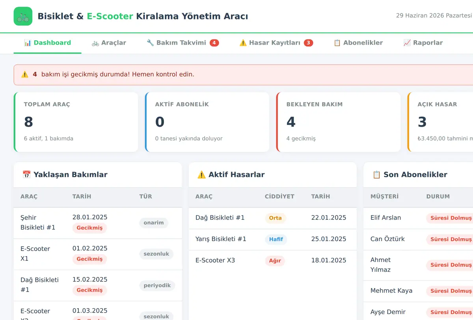Click the ARAÇ column header in Aktif Hasarlar
Viewport: 473px width, 320px height.
(204, 196)
